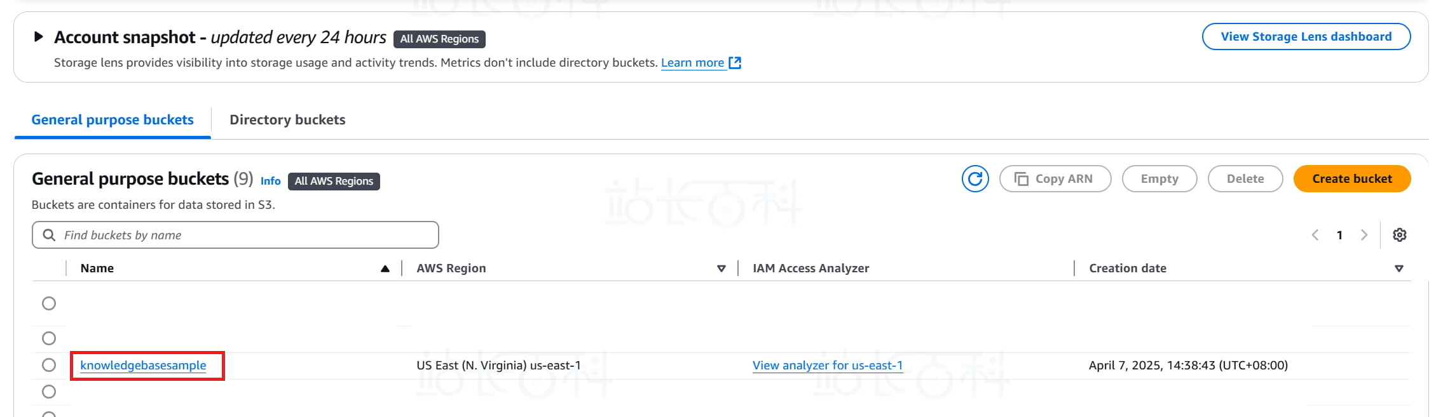Click the Info link beside bucket count
The width and height of the screenshot is (1436, 417).
[270, 181]
